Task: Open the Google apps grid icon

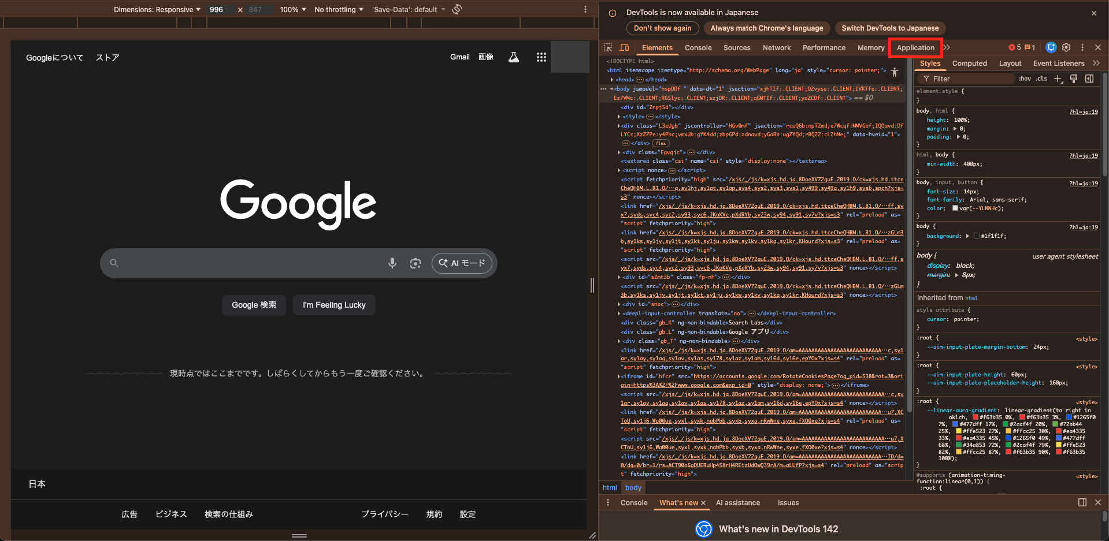Action: point(541,57)
